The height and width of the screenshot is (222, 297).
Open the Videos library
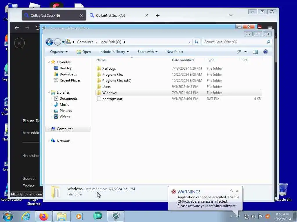pos(65,117)
